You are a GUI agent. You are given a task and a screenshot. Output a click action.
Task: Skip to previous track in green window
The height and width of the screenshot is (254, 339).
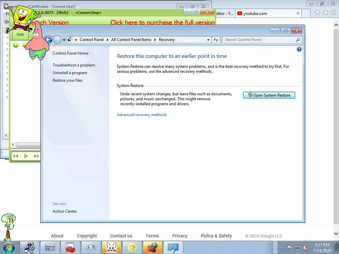[16, 156]
